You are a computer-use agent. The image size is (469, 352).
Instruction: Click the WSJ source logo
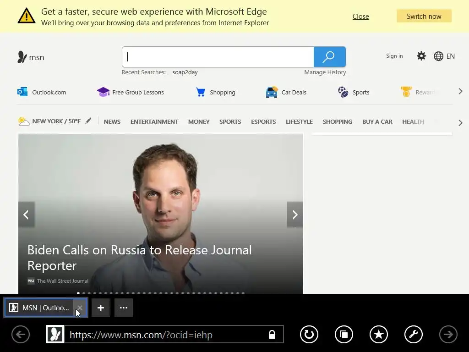click(31, 281)
